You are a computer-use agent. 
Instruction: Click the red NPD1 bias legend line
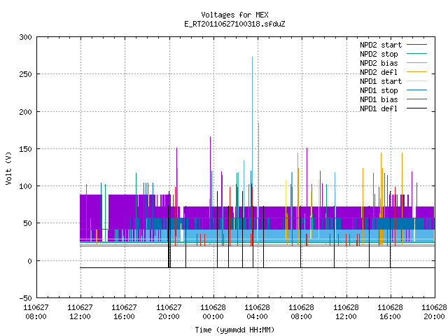point(417,99)
